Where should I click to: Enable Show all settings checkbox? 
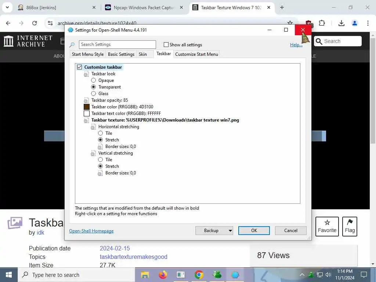point(166,44)
